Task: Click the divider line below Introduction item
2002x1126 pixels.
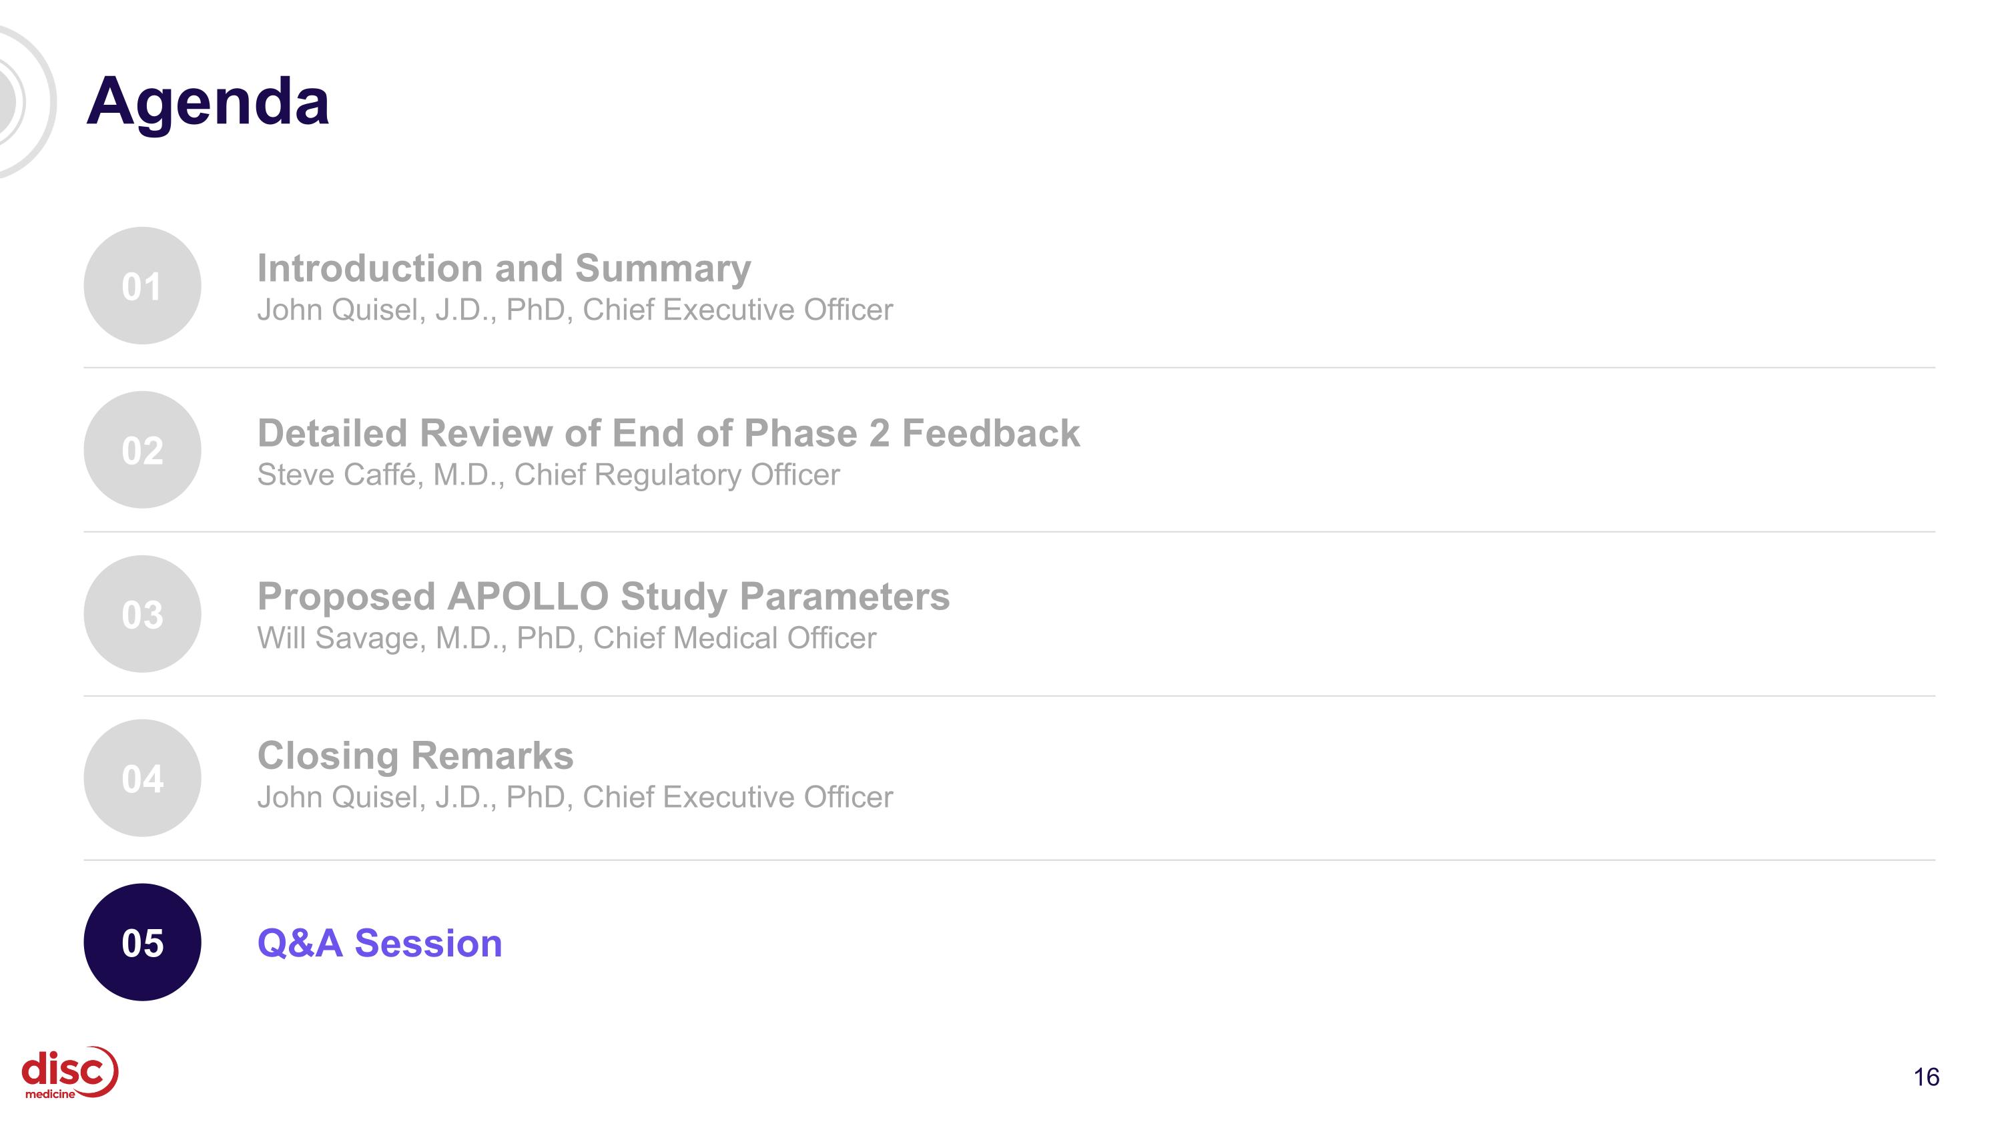Action: pos(1010,368)
